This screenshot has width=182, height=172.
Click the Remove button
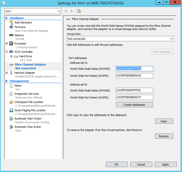point(164,136)
